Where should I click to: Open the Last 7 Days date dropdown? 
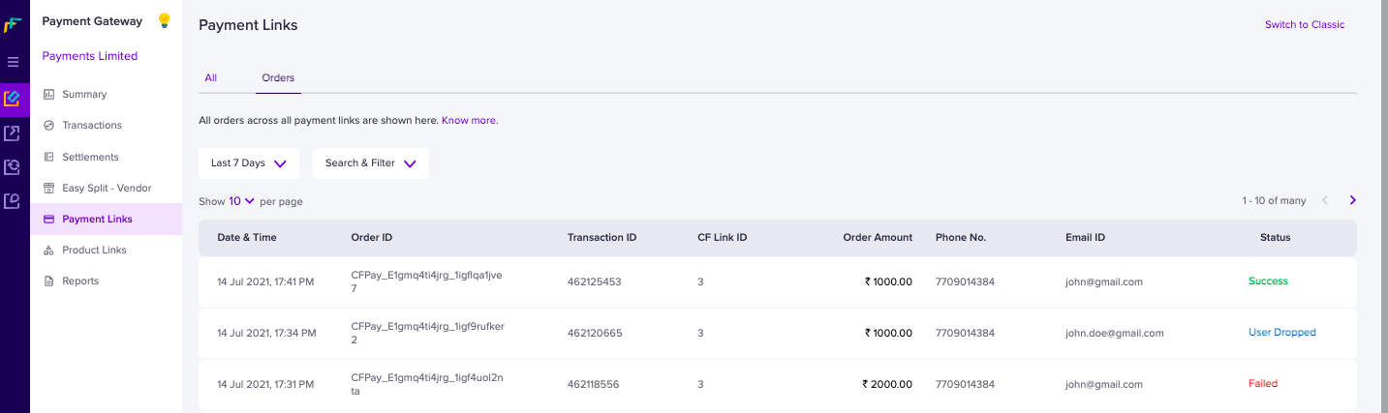point(249,163)
